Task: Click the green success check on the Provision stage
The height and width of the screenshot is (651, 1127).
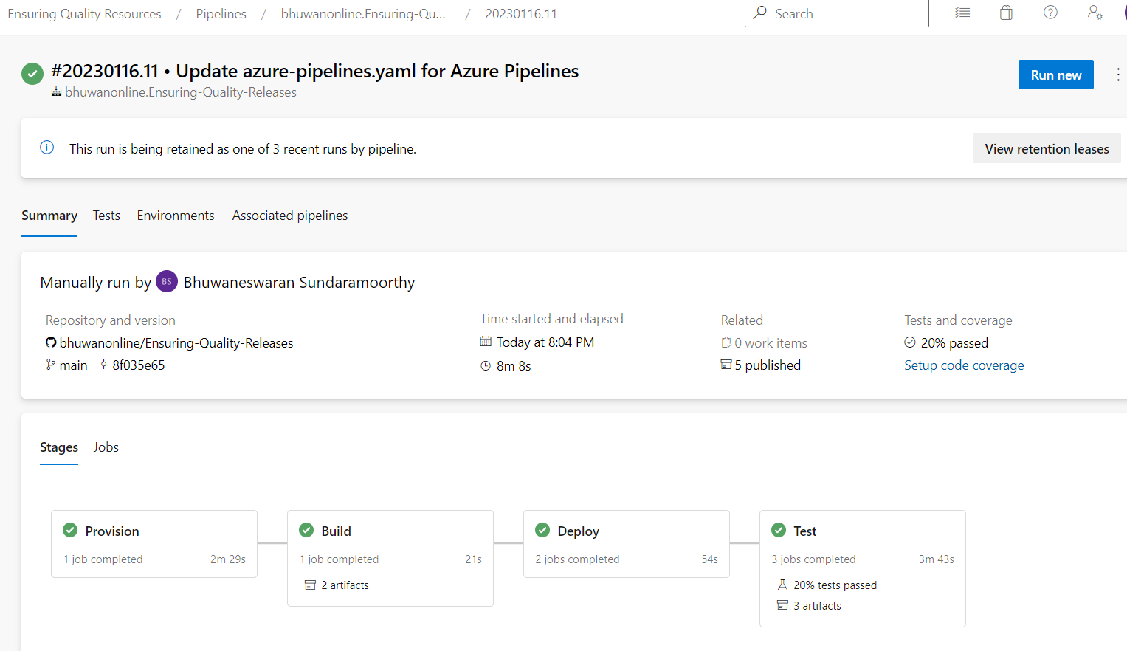Action: click(70, 530)
